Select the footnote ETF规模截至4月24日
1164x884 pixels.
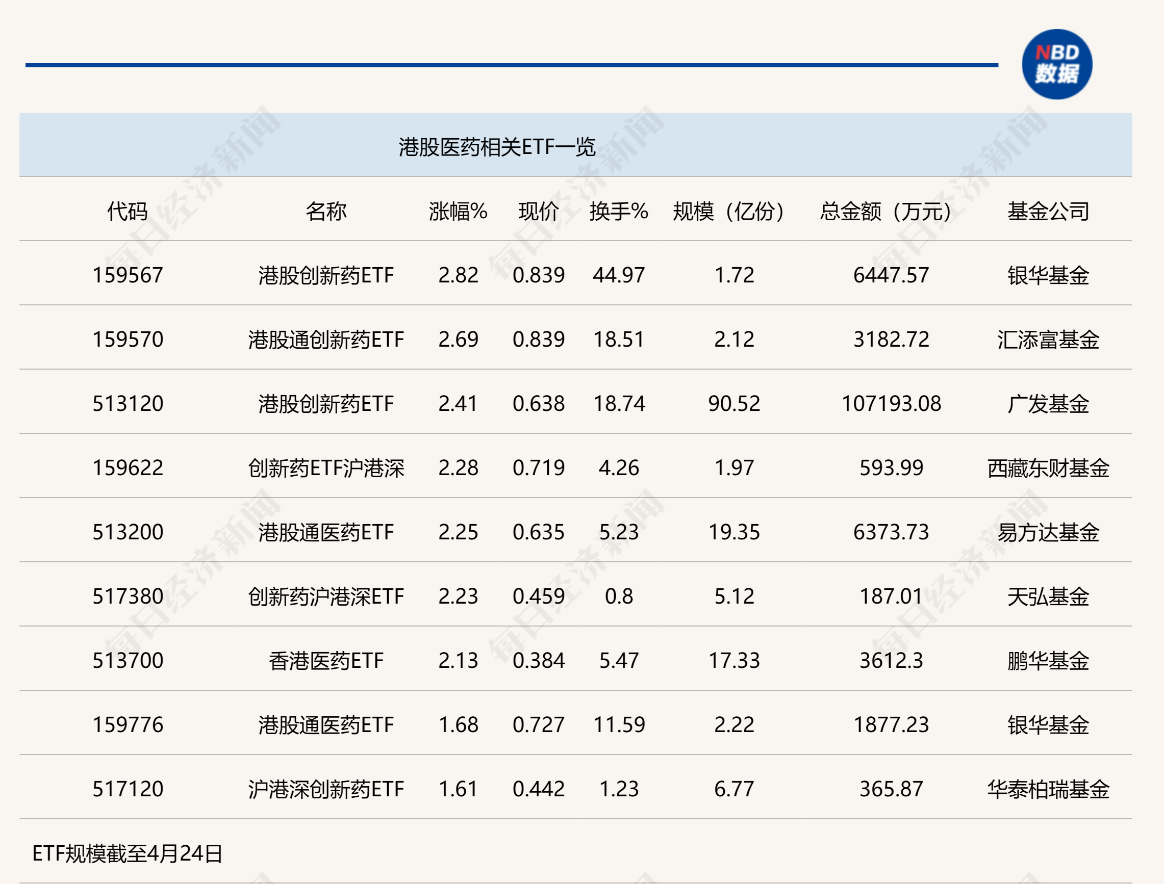pyautogui.click(x=128, y=853)
